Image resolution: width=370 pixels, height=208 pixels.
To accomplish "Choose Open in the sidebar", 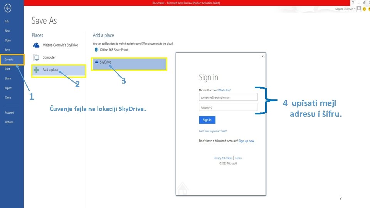I will pos(8,40).
